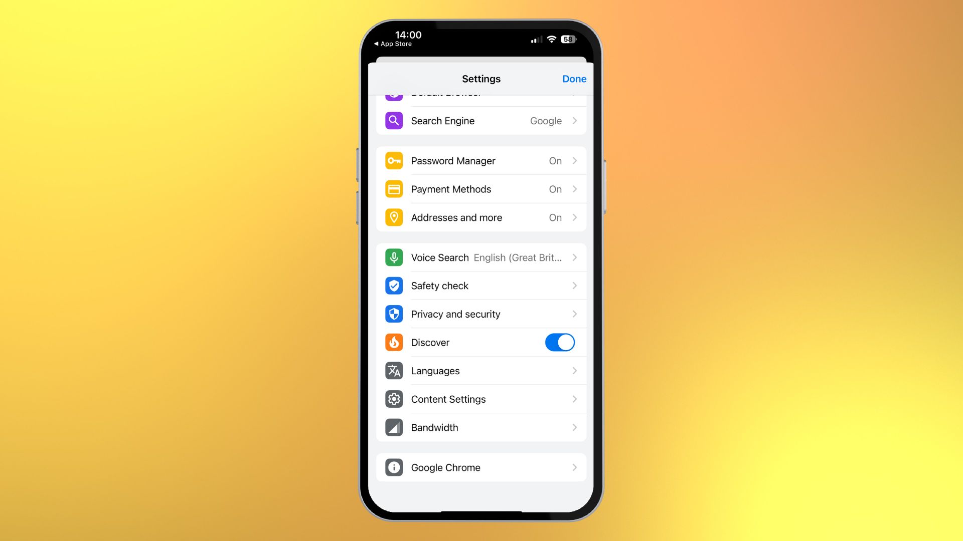Open the Password Manager settings
This screenshot has height=541, width=963.
(481, 160)
